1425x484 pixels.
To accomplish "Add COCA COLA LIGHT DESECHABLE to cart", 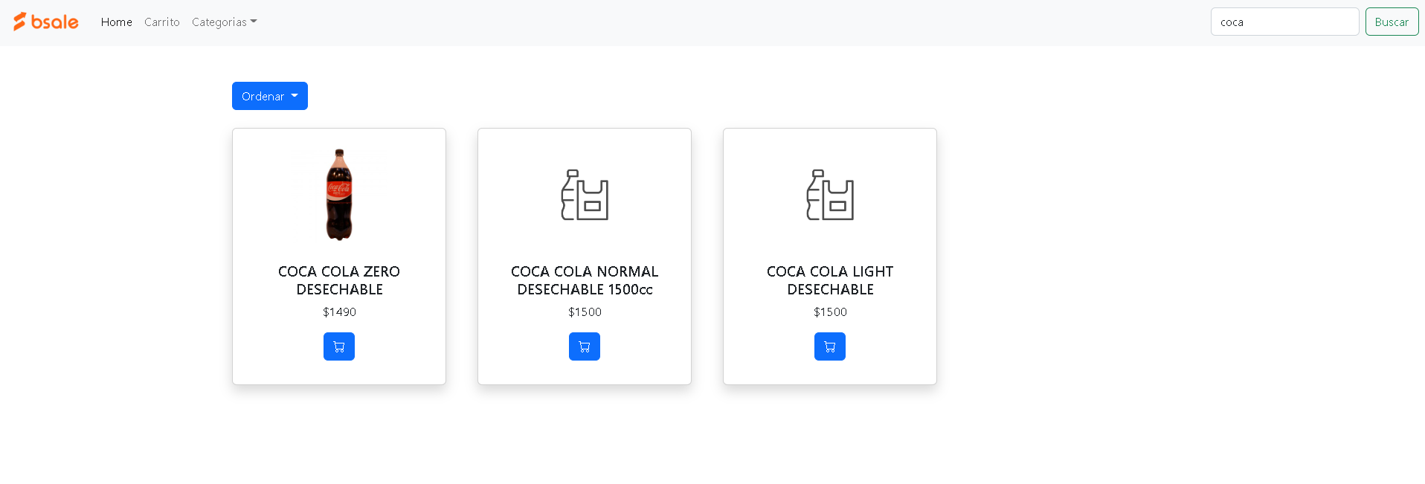I will pos(829,346).
